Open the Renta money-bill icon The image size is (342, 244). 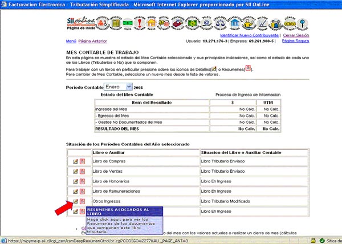128,23
